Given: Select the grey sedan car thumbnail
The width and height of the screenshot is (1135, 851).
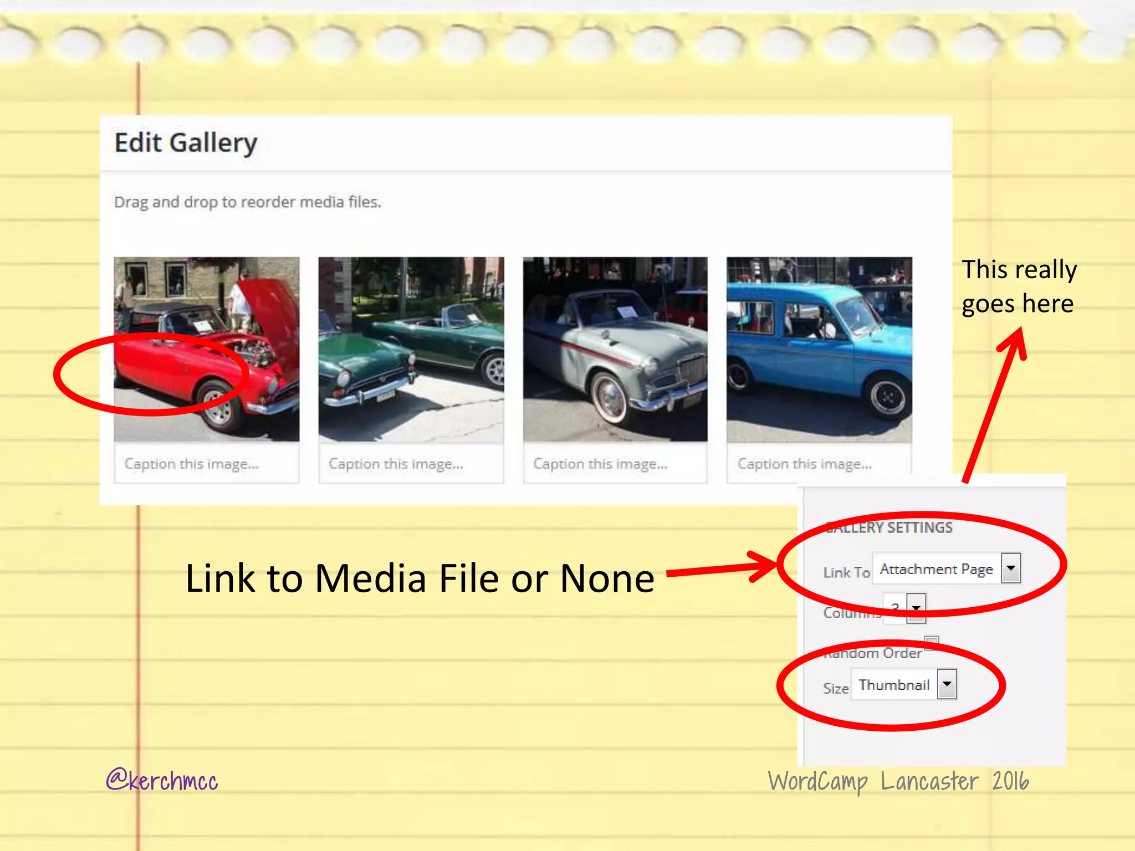Looking at the screenshot, I should click(615, 349).
